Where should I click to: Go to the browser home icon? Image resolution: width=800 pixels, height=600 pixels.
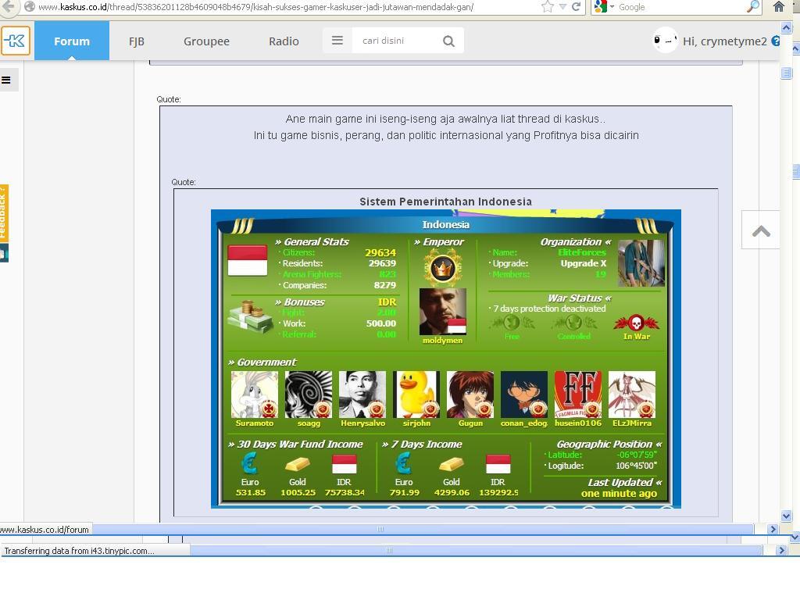point(779,6)
